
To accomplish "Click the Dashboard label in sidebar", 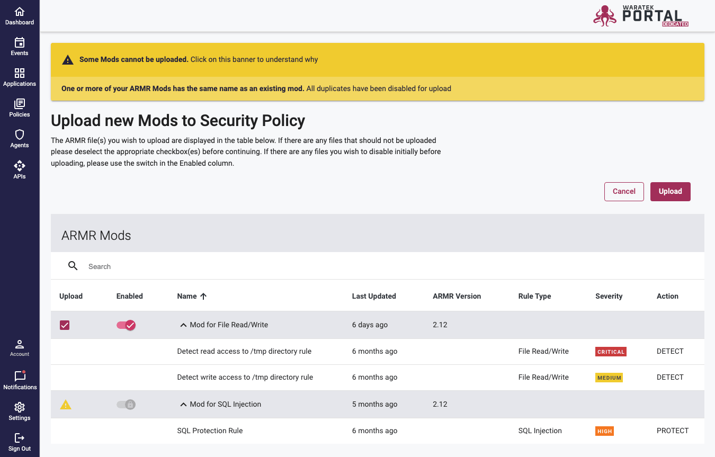I will [x=20, y=22].
